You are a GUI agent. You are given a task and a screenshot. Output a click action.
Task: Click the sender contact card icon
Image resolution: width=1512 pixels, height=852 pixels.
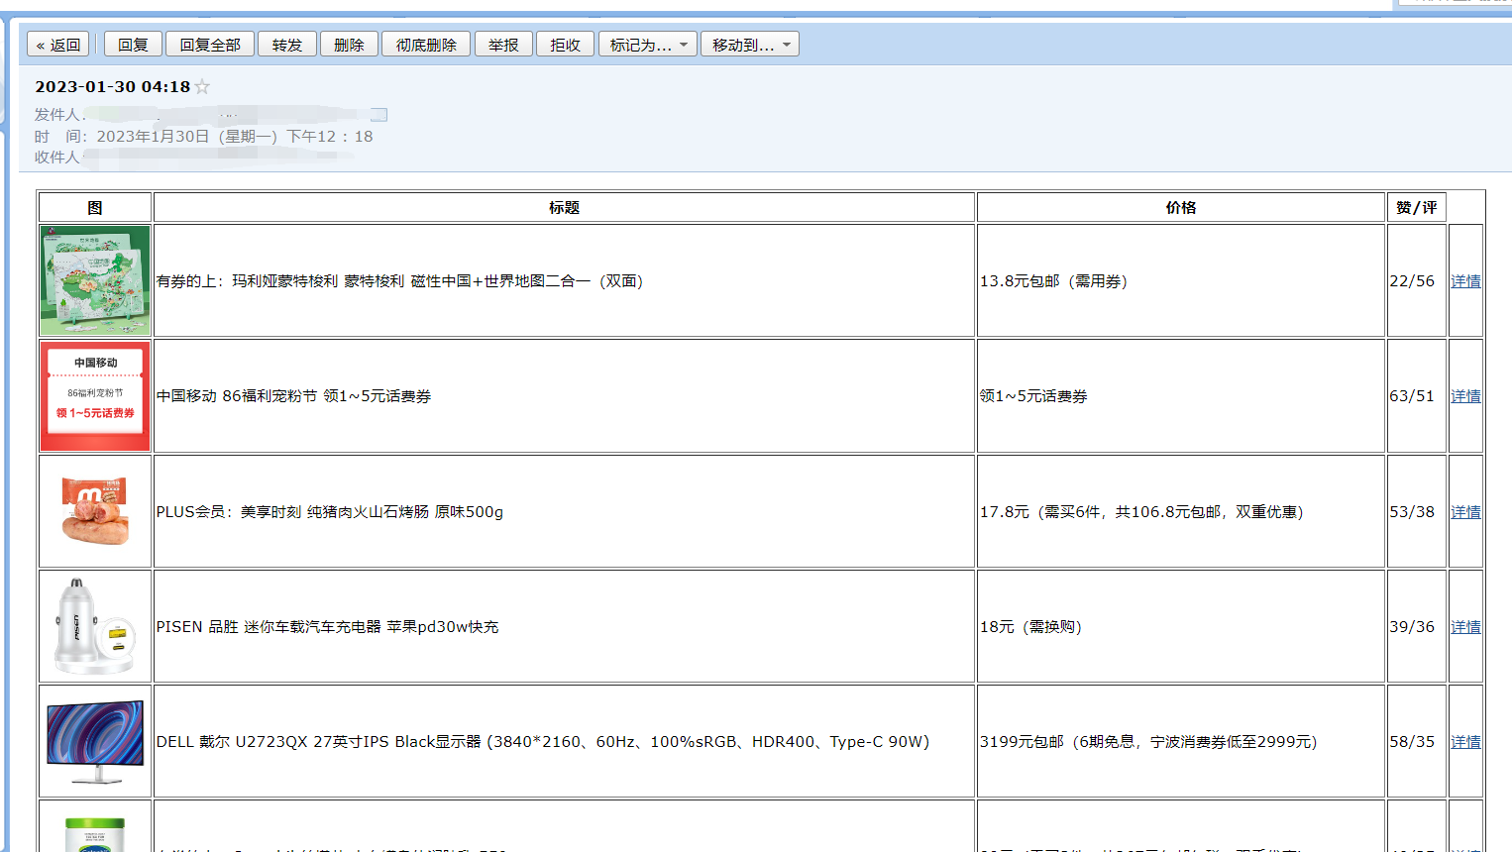[x=378, y=115]
